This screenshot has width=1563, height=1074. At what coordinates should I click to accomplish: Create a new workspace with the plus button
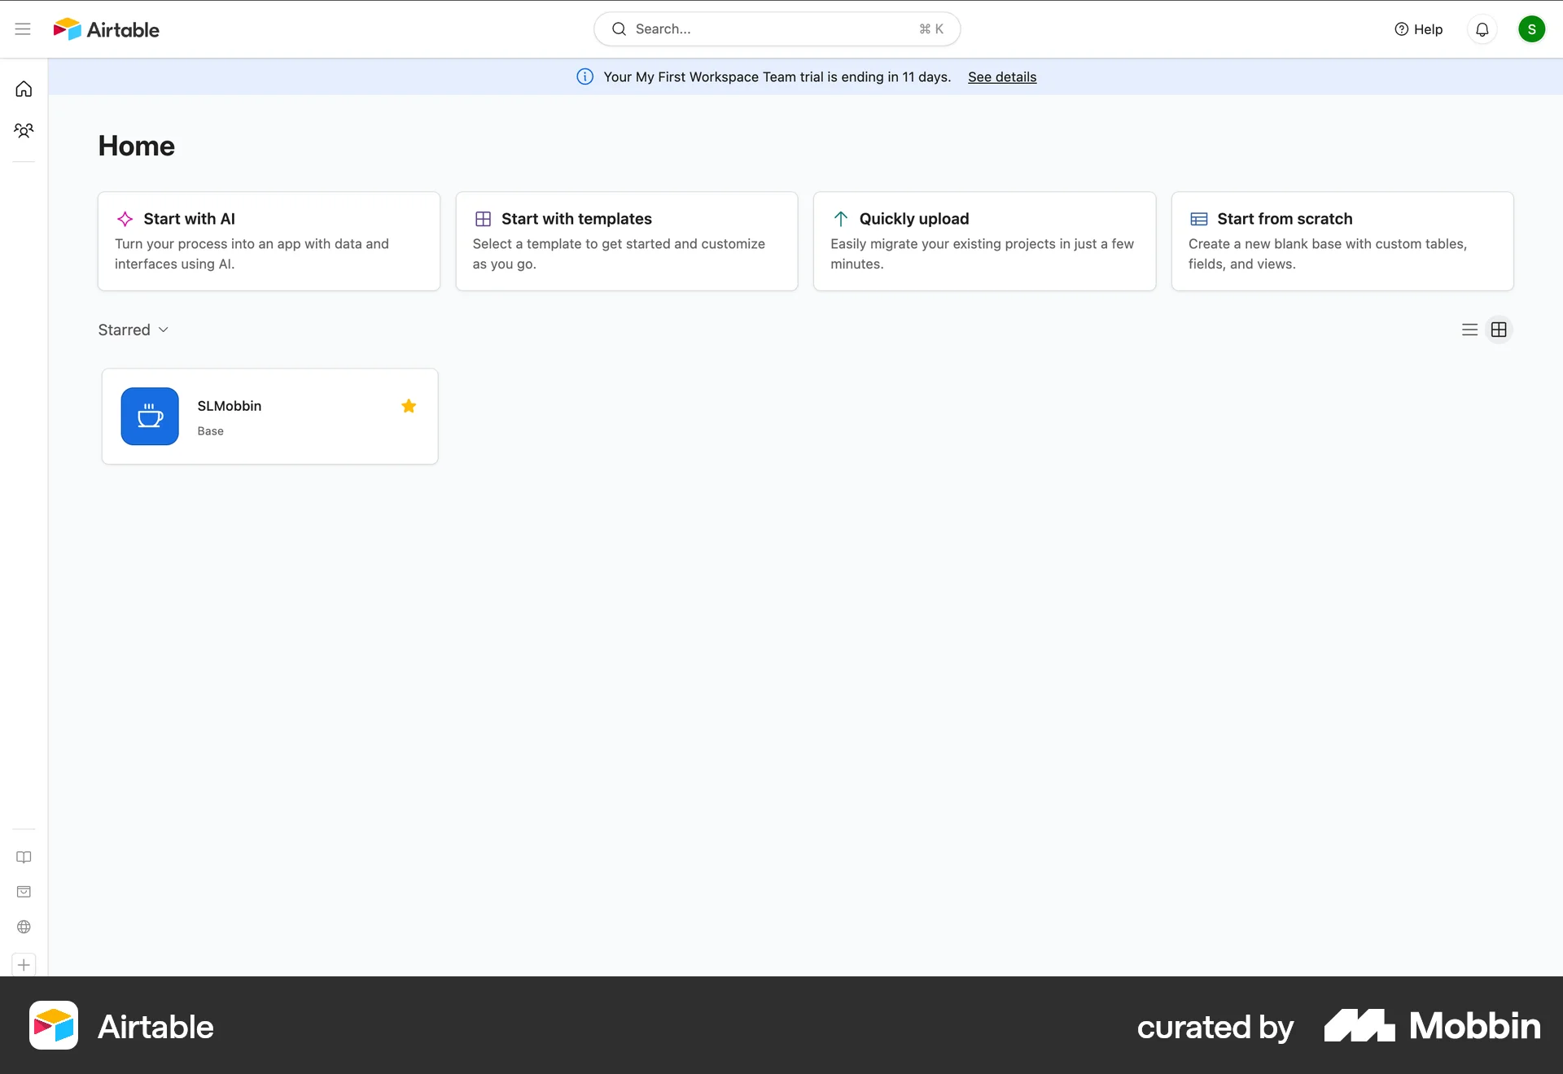[24, 965]
